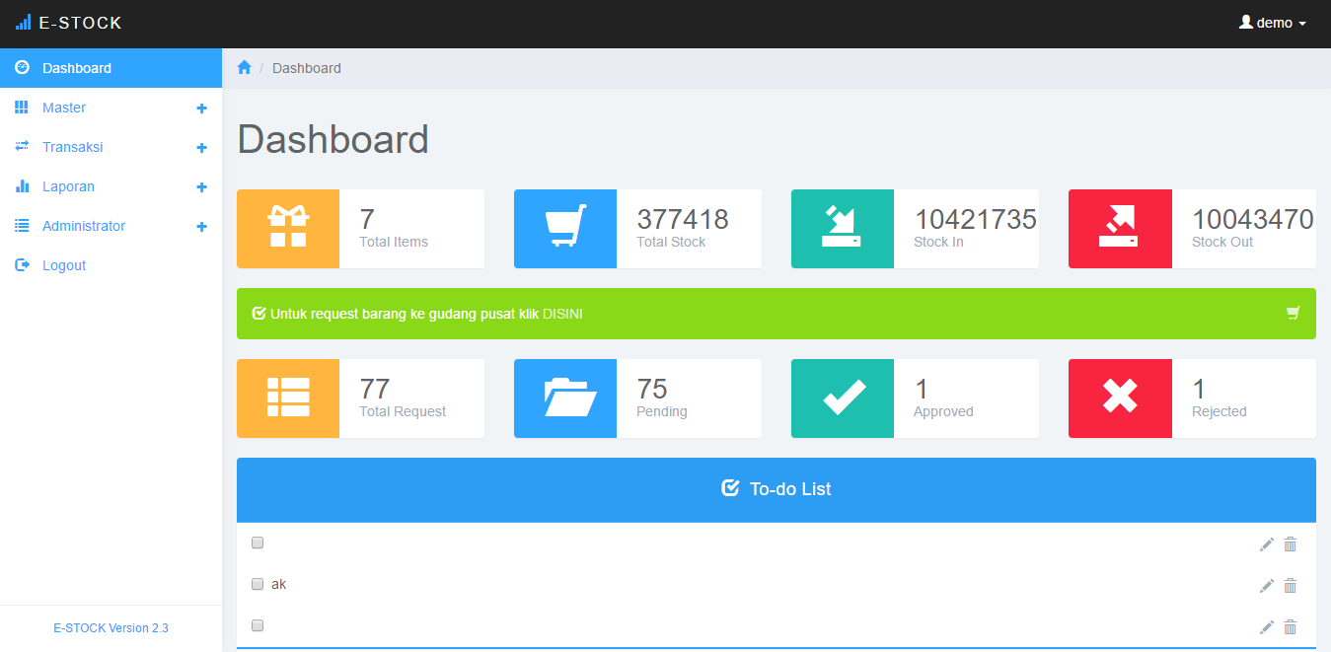Click the E-STOCK Version 2.3 footer link

(x=111, y=628)
